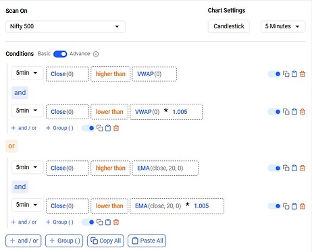Copy the Close lower than EMA*1.005 condition
The width and height of the screenshot is (312, 252).
tap(286, 206)
